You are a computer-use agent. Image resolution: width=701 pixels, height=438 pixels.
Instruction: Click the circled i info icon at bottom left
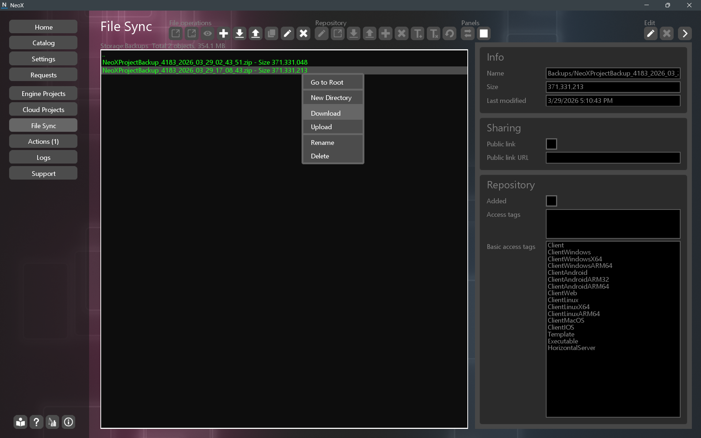point(68,422)
